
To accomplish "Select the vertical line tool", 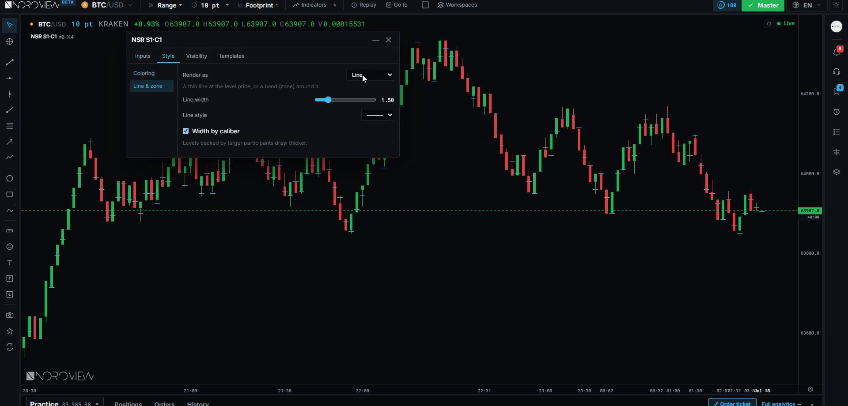I will pyautogui.click(x=10, y=94).
